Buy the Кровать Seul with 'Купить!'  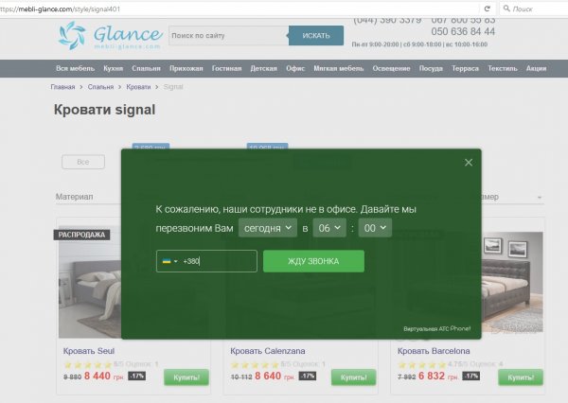186,377
